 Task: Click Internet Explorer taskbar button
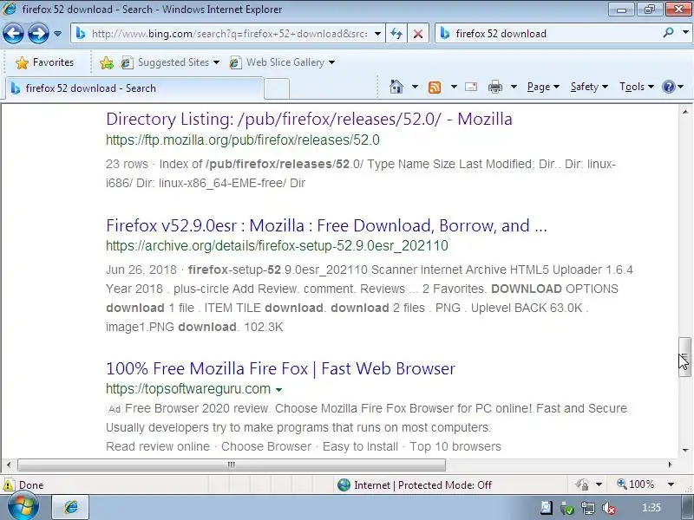click(x=71, y=507)
